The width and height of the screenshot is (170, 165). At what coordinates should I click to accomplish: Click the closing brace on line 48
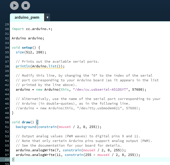click(x=13, y=113)
